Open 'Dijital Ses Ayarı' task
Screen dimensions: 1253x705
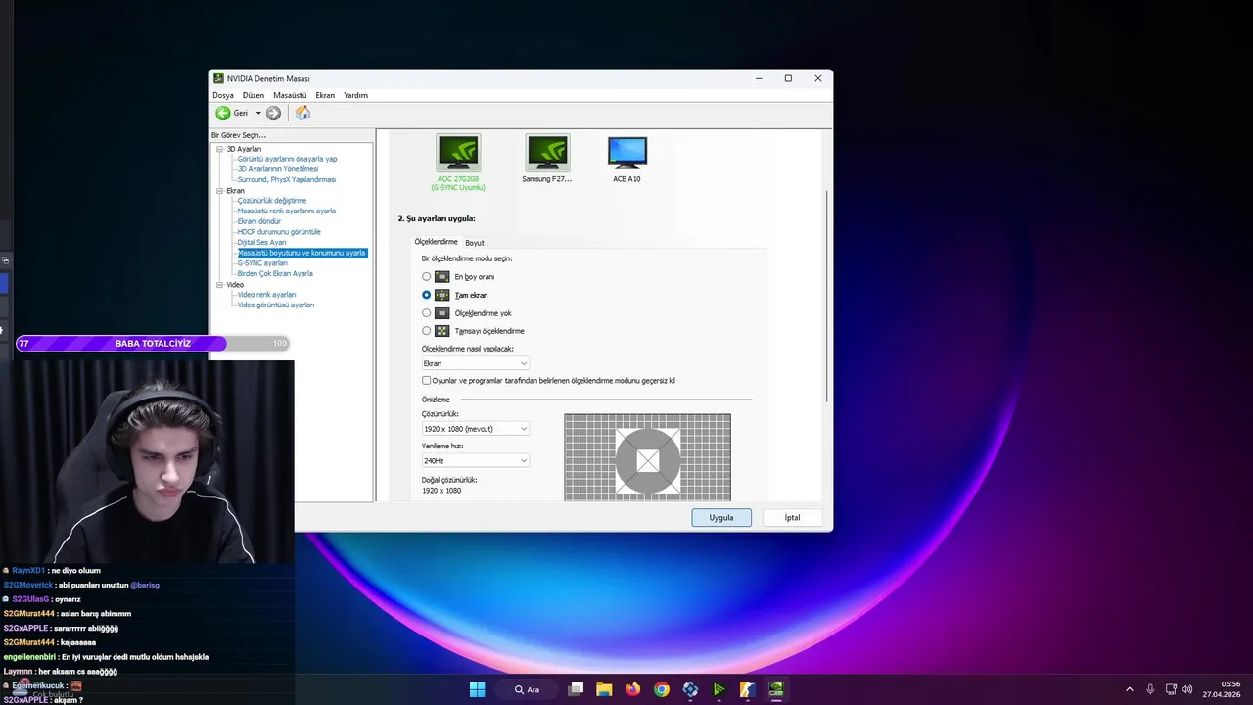(262, 243)
